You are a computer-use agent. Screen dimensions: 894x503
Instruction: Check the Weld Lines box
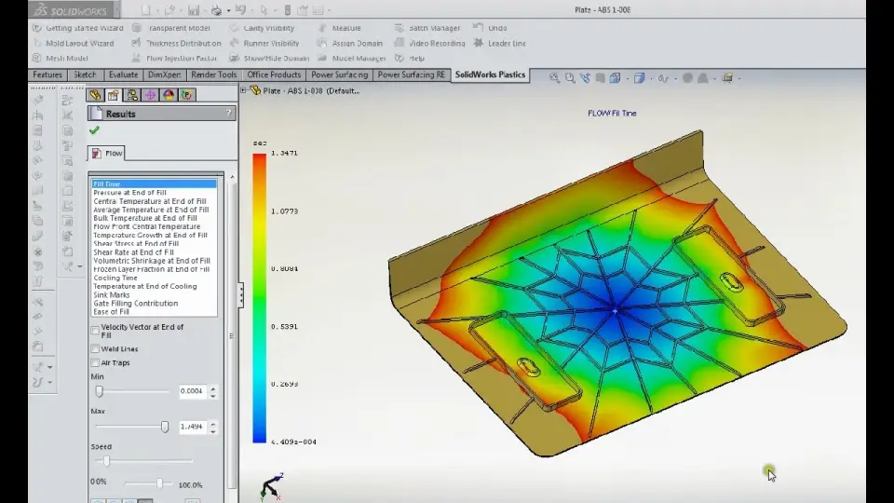(x=95, y=349)
